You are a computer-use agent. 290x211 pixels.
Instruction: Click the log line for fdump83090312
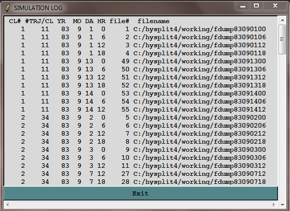pyautogui.click(x=137, y=166)
